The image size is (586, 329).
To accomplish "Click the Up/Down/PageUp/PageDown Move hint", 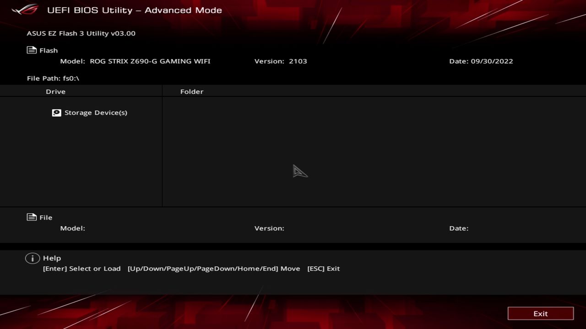I will tap(214, 268).
